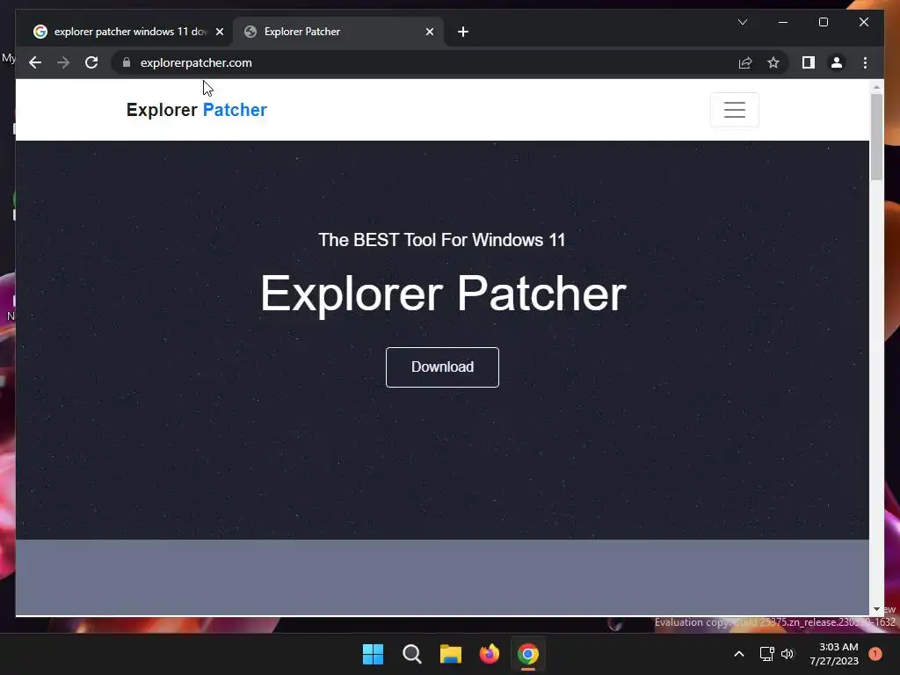The height and width of the screenshot is (675, 900).
Task: Open the notification badge in the tray
Action: click(x=875, y=654)
